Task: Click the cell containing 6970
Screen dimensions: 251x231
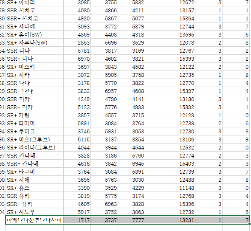Action: pos(77,59)
